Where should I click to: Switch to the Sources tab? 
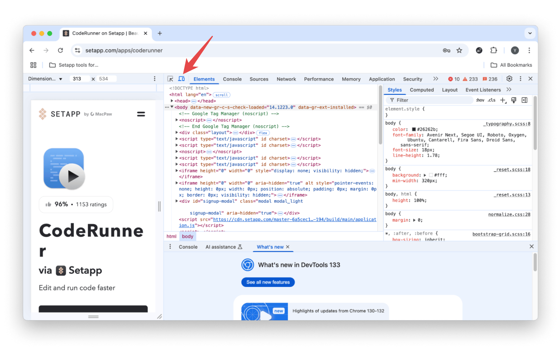tap(259, 79)
